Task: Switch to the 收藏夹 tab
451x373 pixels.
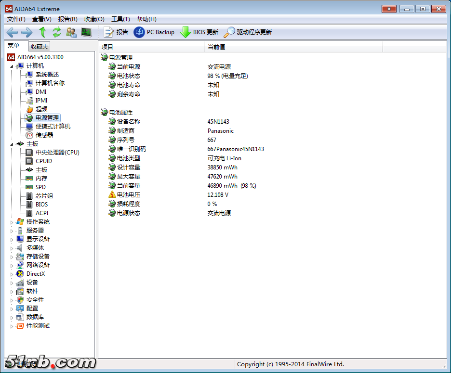Action: tap(39, 47)
